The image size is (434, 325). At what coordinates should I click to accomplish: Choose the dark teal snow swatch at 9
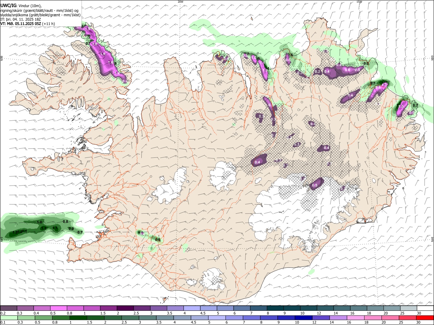[291, 308]
